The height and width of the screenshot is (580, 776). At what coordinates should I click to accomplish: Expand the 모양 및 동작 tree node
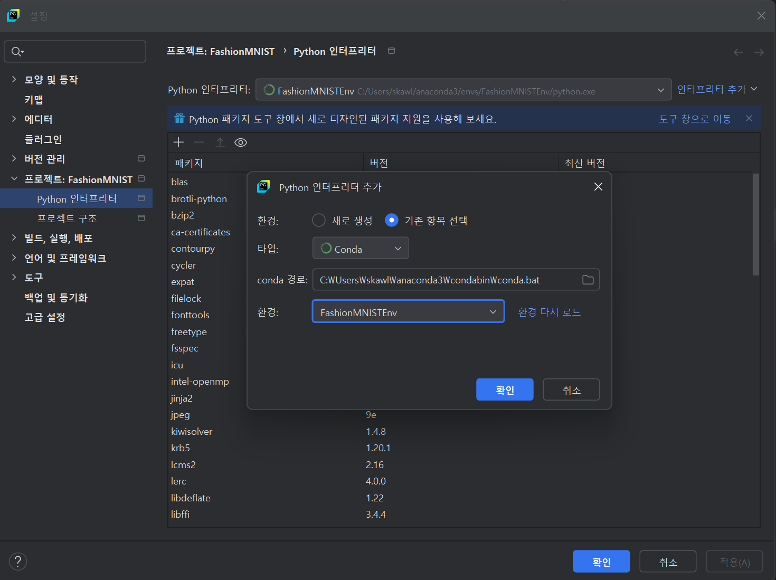[14, 79]
